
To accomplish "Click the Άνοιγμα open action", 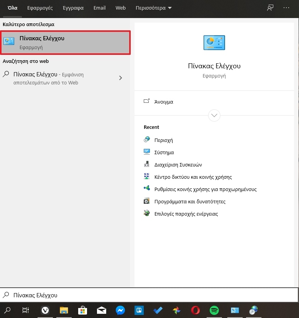I will pyautogui.click(x=163, y=102).
